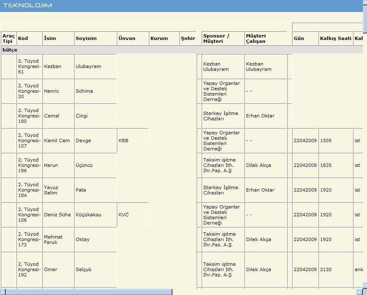Click the surname Oktay

point(83,239)
